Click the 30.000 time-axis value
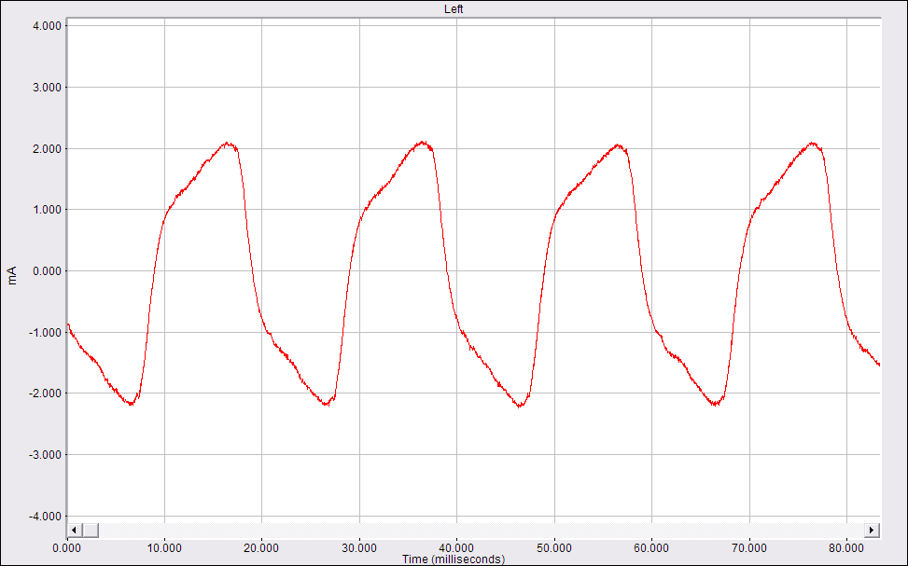908x566 pixels. coord(359,548)
